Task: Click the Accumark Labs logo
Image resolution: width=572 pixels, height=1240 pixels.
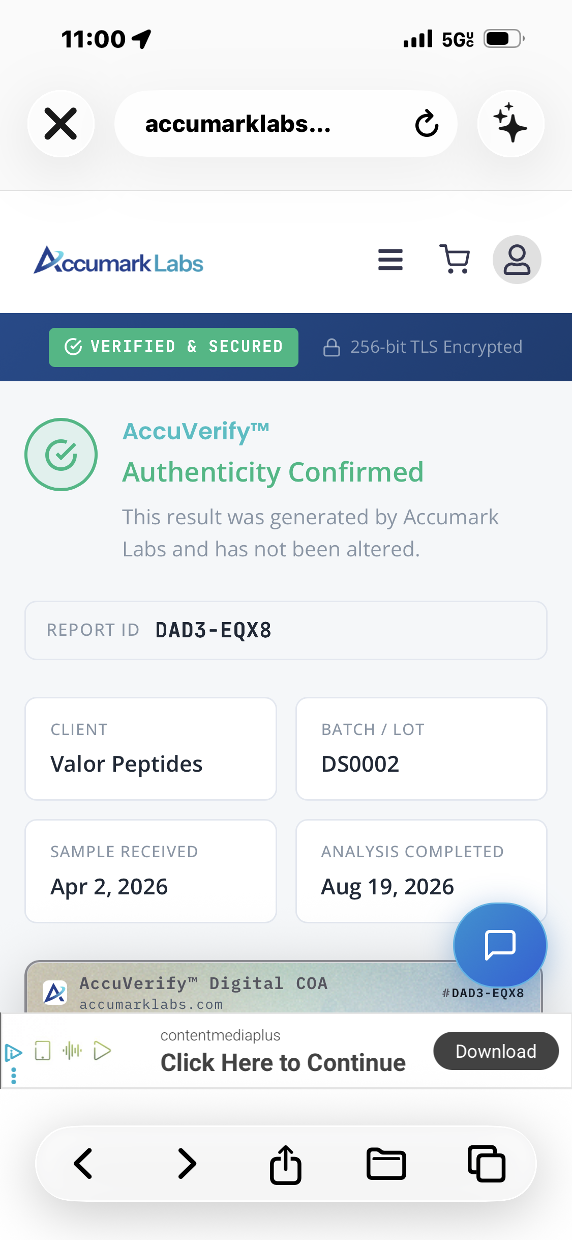Action: 118,260
